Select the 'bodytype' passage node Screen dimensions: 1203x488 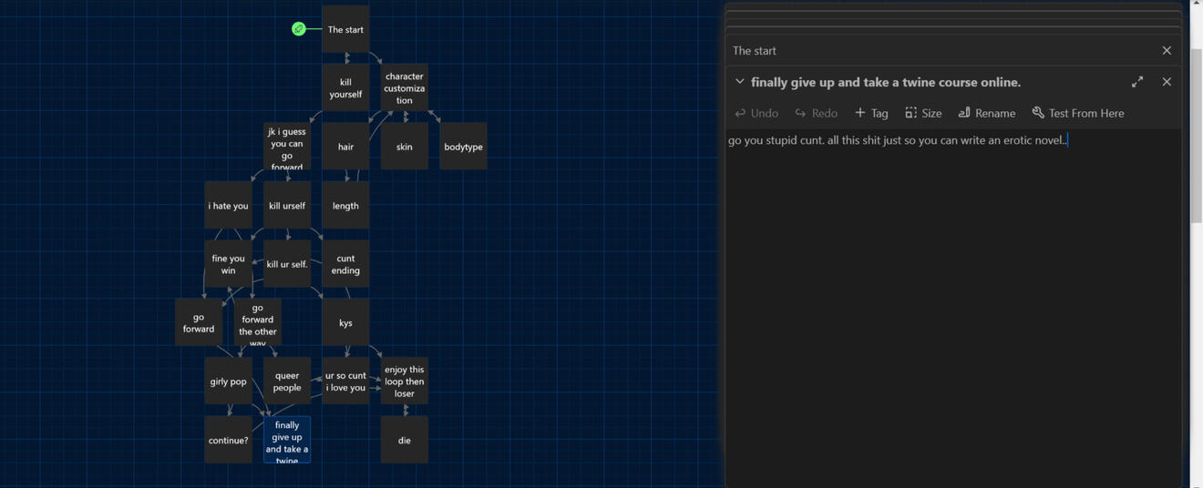point(463,147)
